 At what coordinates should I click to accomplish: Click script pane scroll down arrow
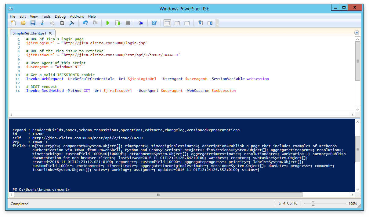[358, 109]
